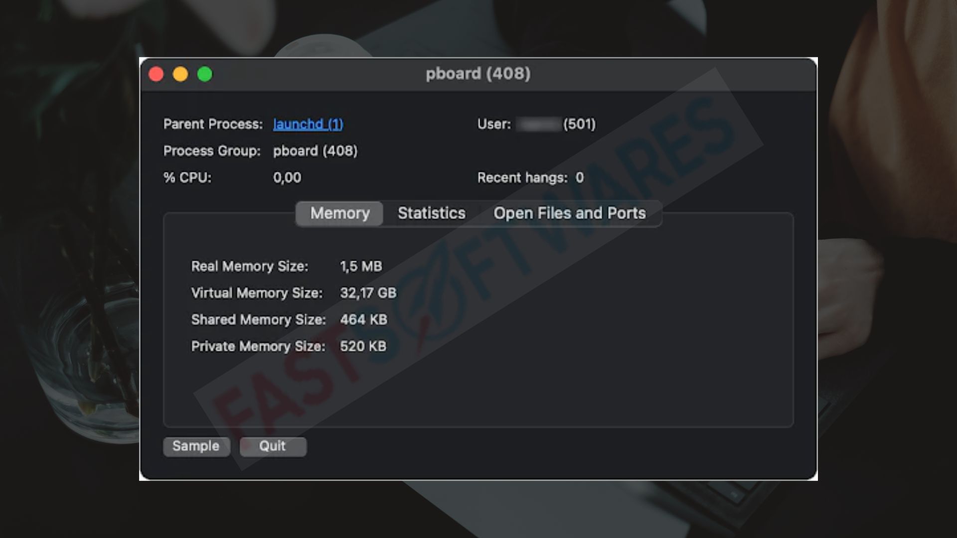The width and height of the screenshot is (957, 538).
Task: Open the launchd (1) parent process link
Action: tap(308, 124)
